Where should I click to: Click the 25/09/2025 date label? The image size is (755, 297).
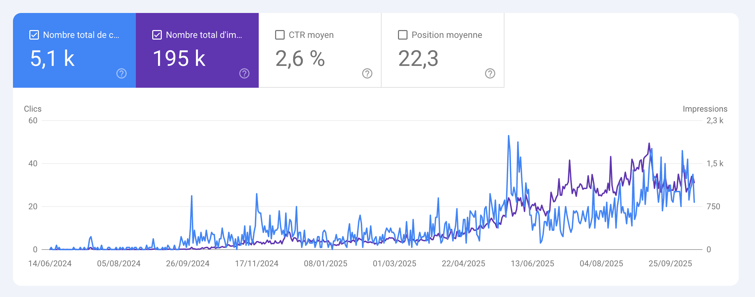click(670, 264)
